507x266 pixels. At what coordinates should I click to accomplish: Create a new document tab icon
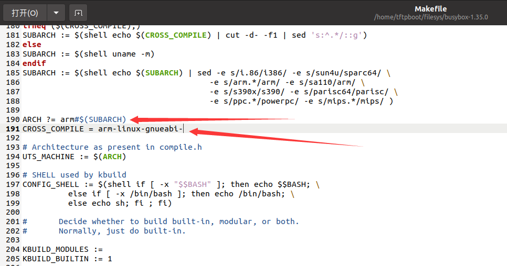point(78,13)
